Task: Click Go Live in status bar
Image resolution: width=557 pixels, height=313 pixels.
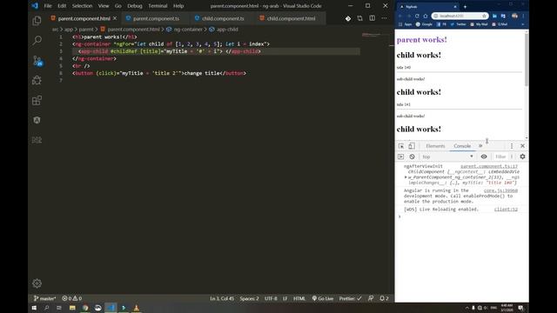Action: [323, 298]
